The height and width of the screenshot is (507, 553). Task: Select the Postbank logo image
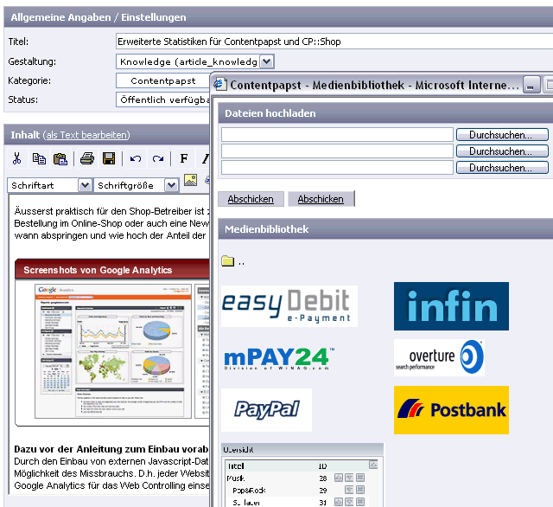pyautogui.click(x=451, y=410)
